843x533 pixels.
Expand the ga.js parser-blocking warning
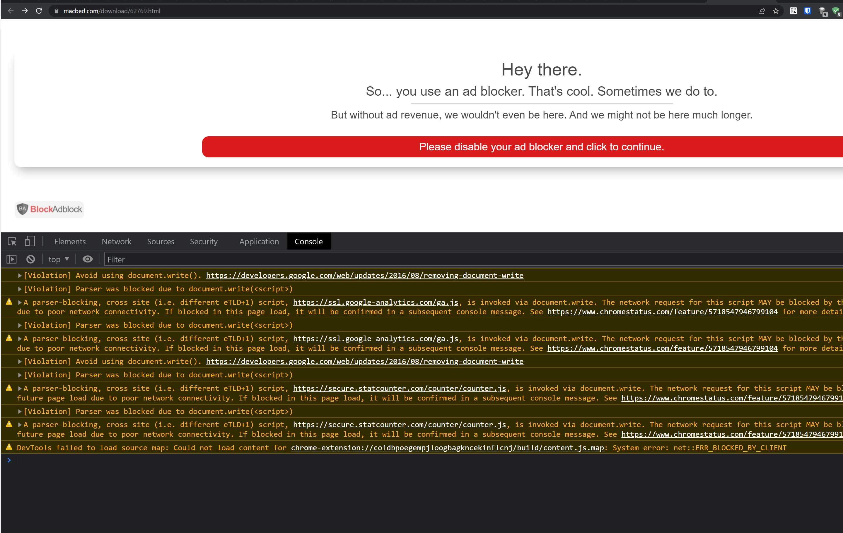[20, 302]
